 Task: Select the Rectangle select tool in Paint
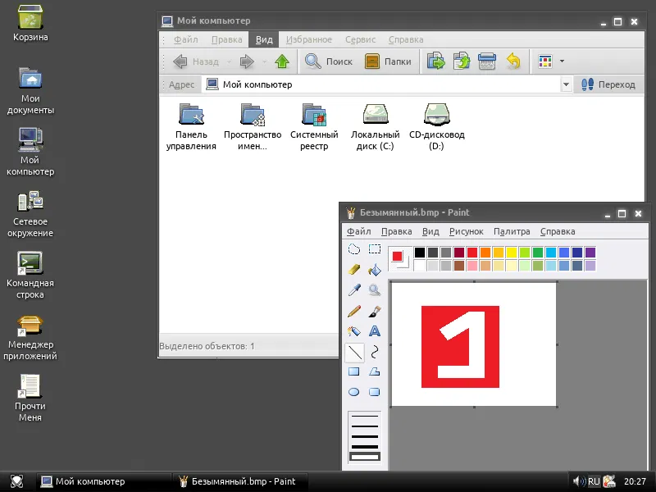point(375,249)
